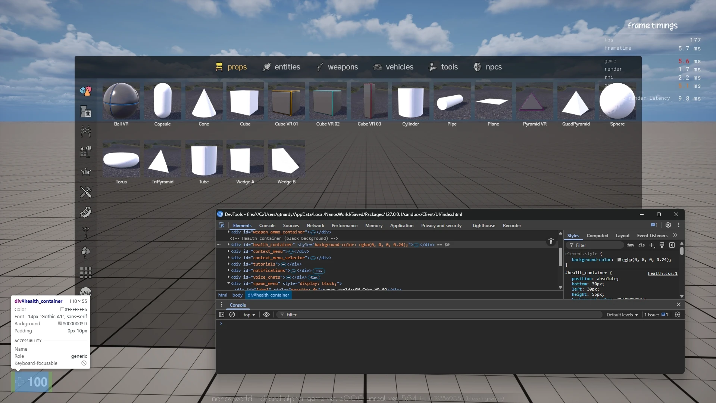Toggle computed styles sidebar pane icon
Image resolution: width=716 pixels, height=403 pixels.
coord(672,245)
